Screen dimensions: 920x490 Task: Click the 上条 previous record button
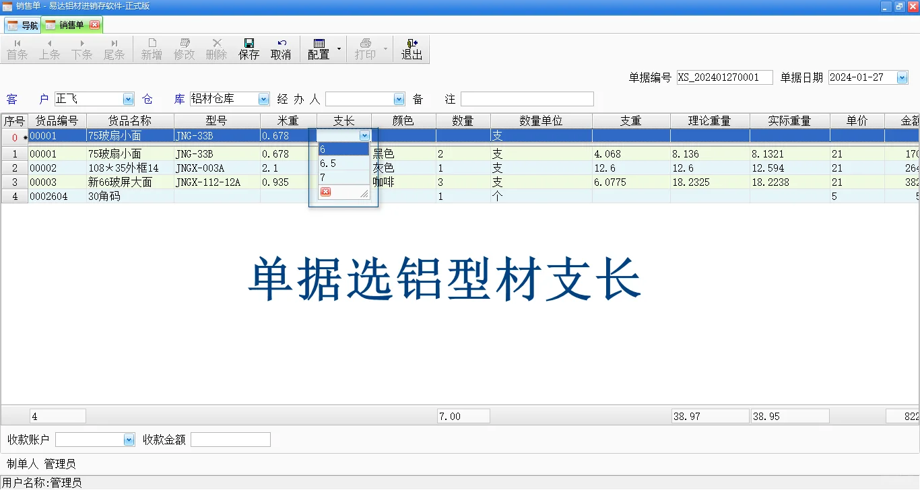pyautogui.click(x=49, y=48)
